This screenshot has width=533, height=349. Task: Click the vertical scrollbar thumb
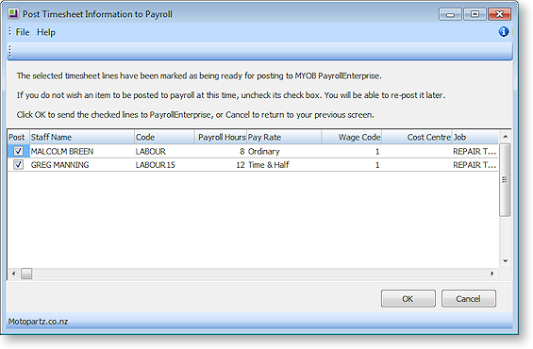[x=505, y=180]
